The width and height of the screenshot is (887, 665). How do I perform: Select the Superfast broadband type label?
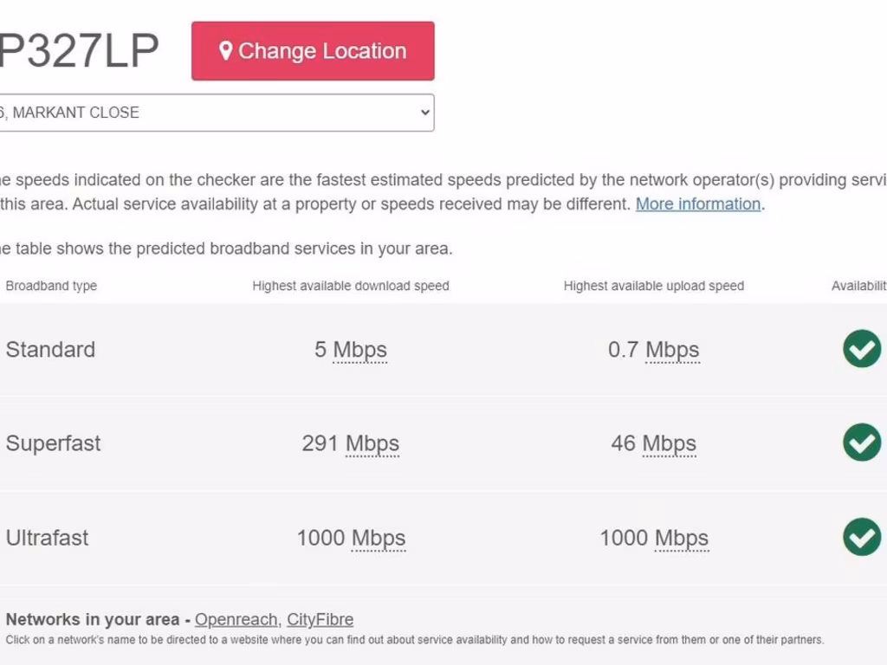(54, 443)
